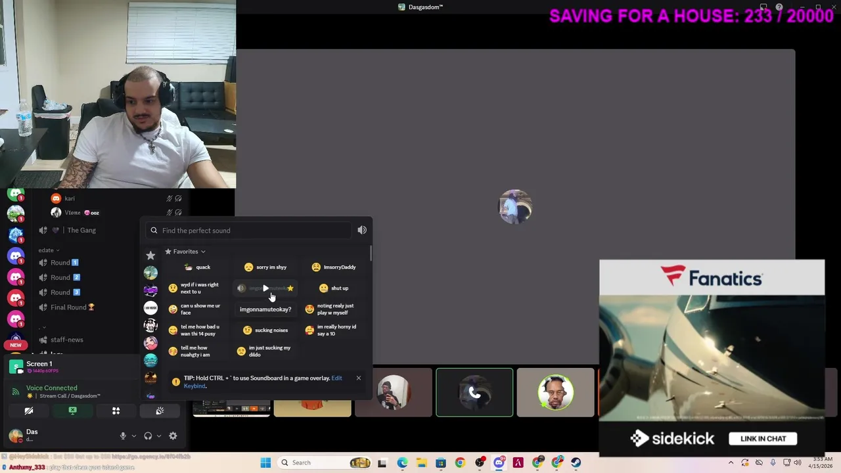
Task: Turn on camera in voice panel
Action: pos(29,411)
